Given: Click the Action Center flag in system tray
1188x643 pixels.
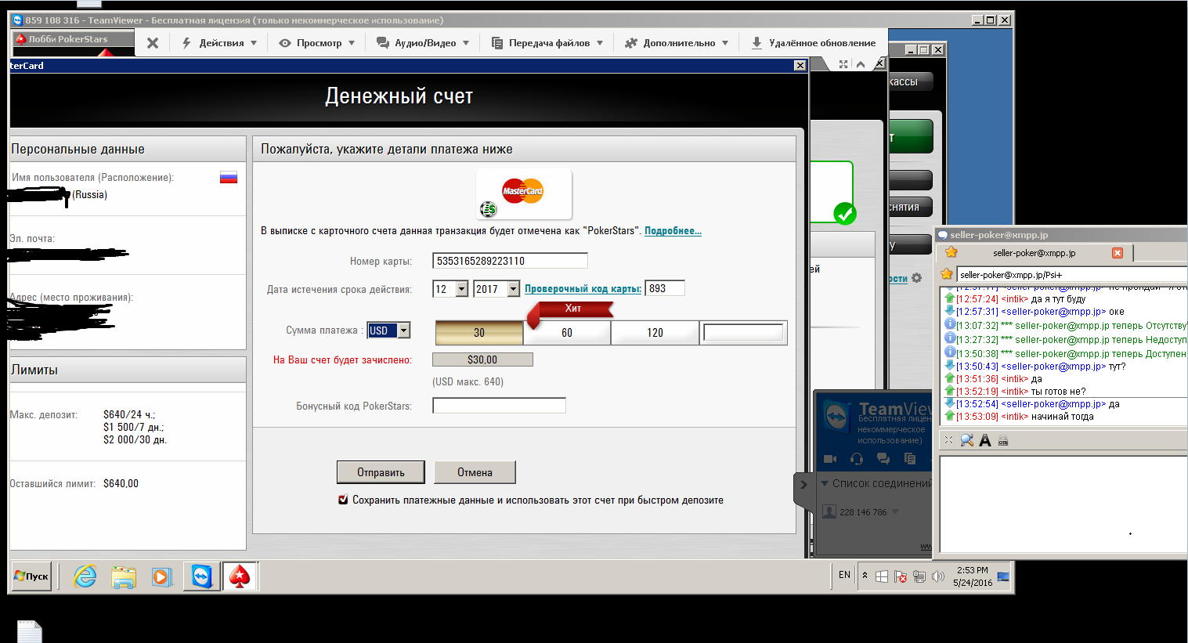Looking at the screenshot, I should [x=901, y=576].
